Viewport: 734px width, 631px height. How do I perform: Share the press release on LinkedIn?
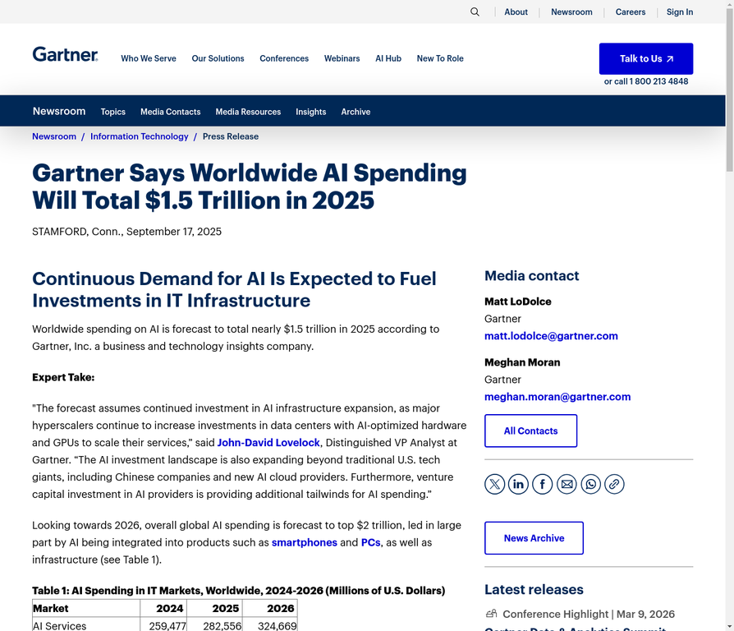518,484
